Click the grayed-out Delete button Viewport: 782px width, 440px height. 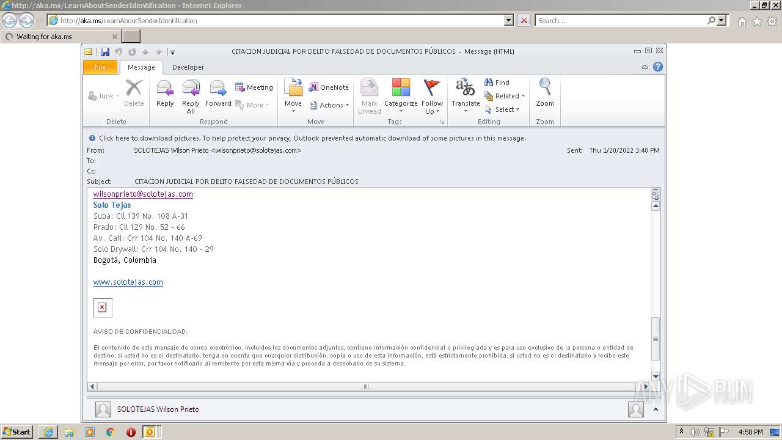134,94
